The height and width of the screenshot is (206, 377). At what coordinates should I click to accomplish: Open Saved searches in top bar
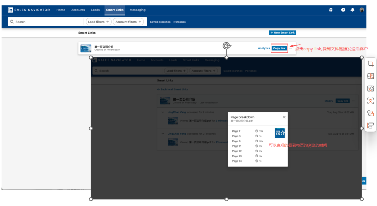click(160, 22)
